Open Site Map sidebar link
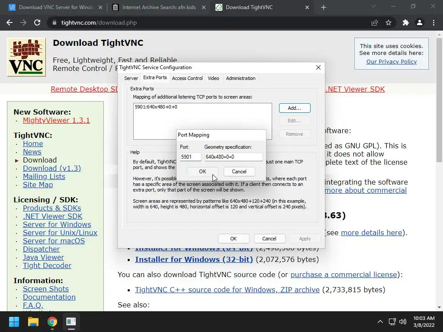The width and height of the screenshot is (443, 332). 38,185
